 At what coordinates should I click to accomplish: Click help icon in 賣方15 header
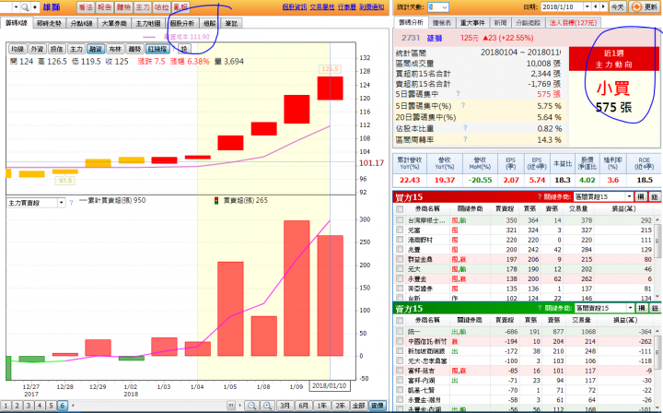point(540,308)
